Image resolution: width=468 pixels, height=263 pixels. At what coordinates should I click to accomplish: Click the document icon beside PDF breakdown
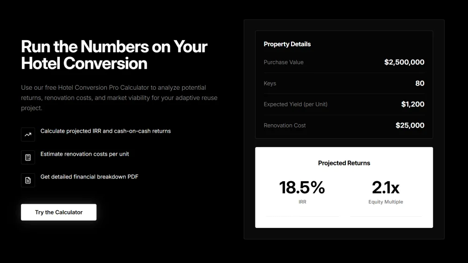click(28, 180)
